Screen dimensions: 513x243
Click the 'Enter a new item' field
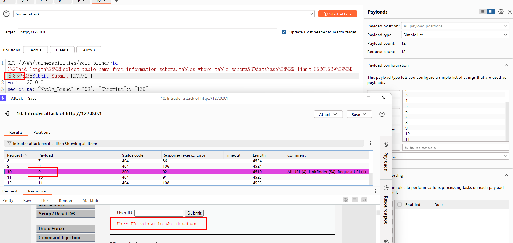point(456,147)
